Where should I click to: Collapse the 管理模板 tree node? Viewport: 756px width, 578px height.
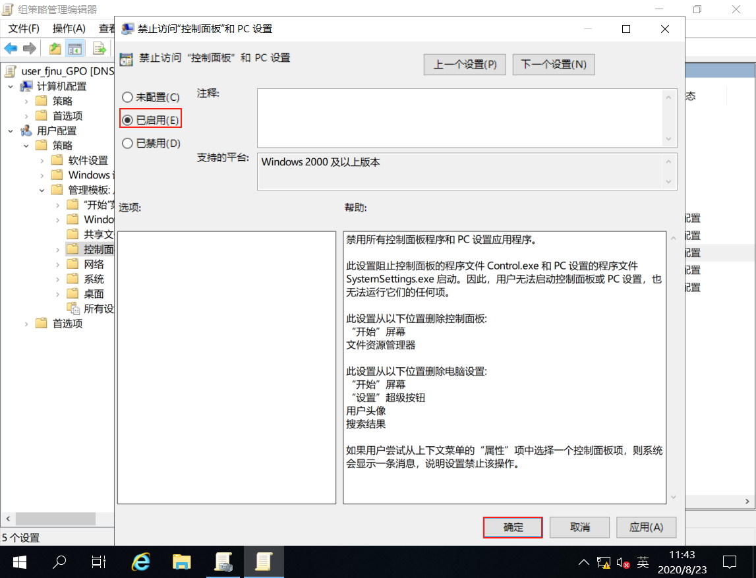tap(42, 190)
